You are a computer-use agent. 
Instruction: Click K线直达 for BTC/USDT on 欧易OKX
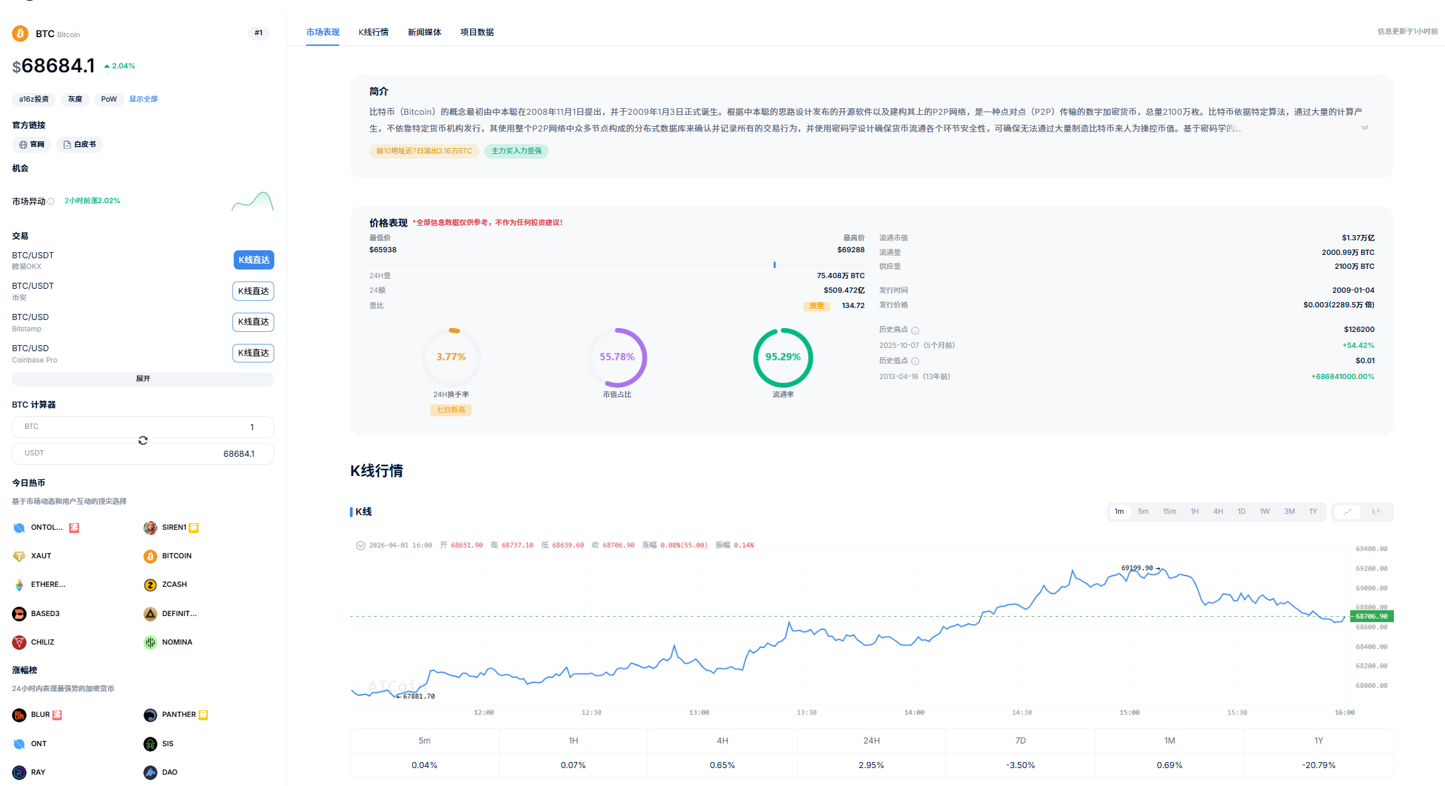253,260
